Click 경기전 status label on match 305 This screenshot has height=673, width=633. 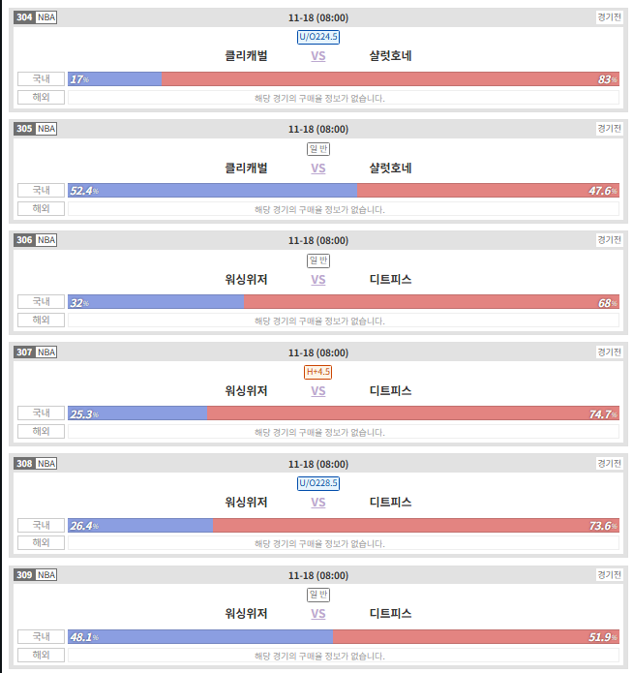(x=609, y=129)
